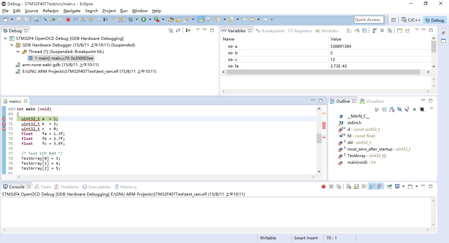Click the Step Into toolbar icon
The image size is (449, 243).
tap(83, 20)
